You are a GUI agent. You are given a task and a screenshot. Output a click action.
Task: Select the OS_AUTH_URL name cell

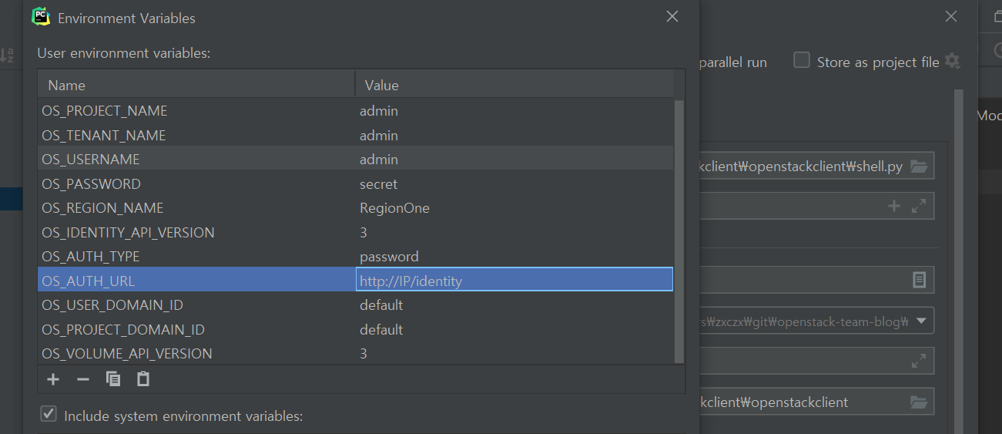tap(196, 281)
